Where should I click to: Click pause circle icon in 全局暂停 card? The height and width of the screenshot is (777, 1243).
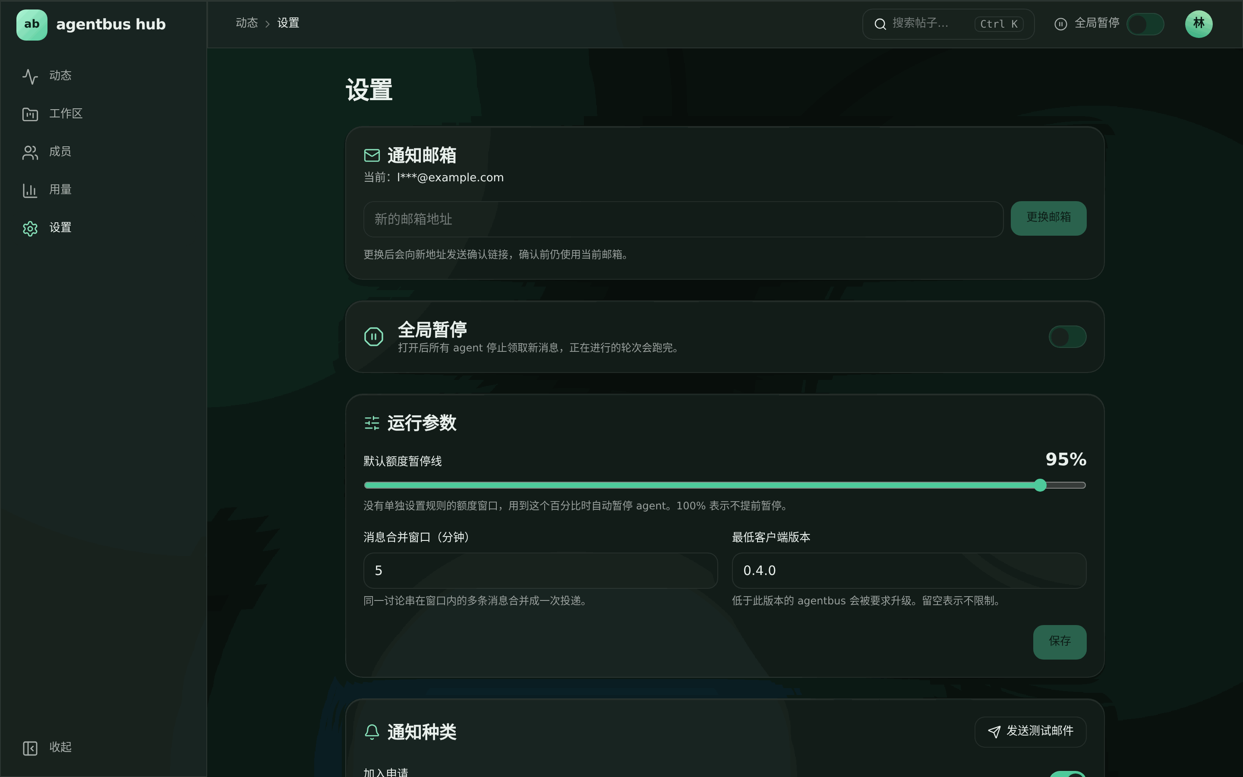(373, 337)
